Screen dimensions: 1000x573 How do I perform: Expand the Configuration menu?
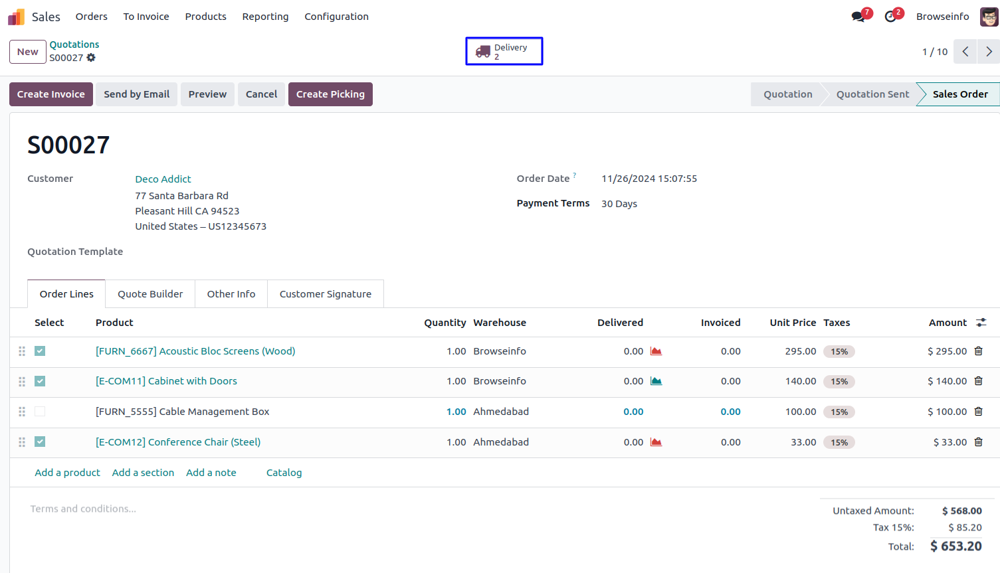(x=336, y=17)
